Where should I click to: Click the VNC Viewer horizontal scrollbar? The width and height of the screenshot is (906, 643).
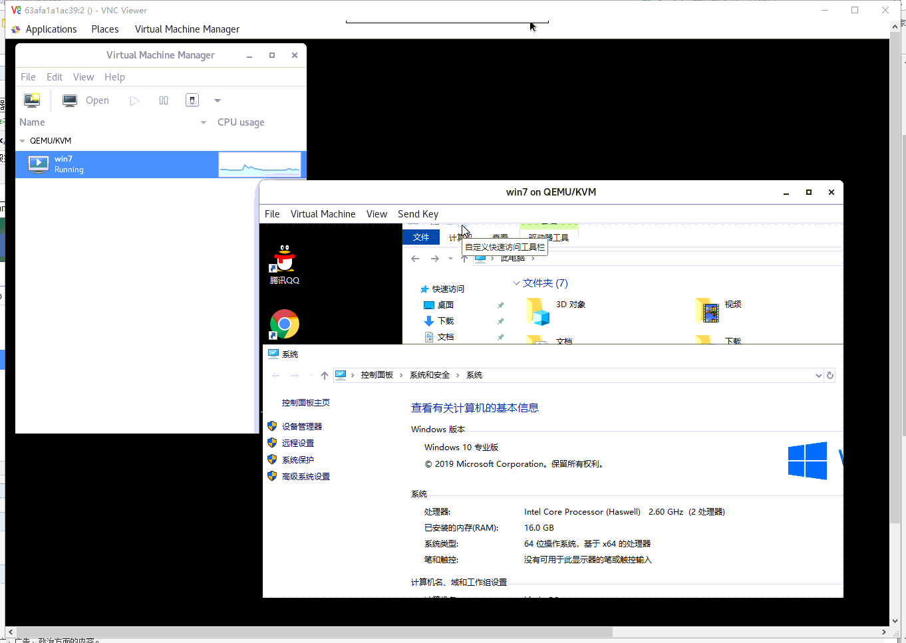coord(315,632)
